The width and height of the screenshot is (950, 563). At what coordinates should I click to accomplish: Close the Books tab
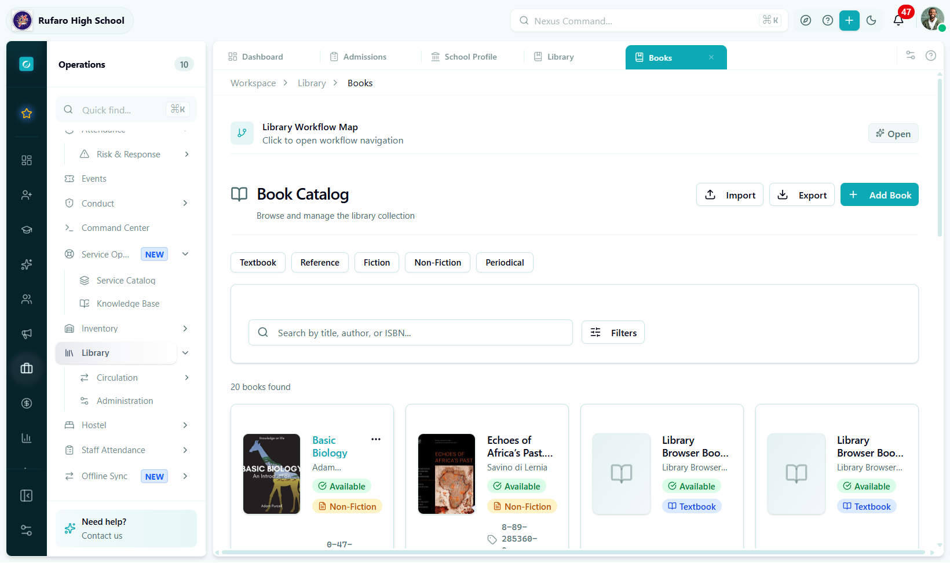711,57
